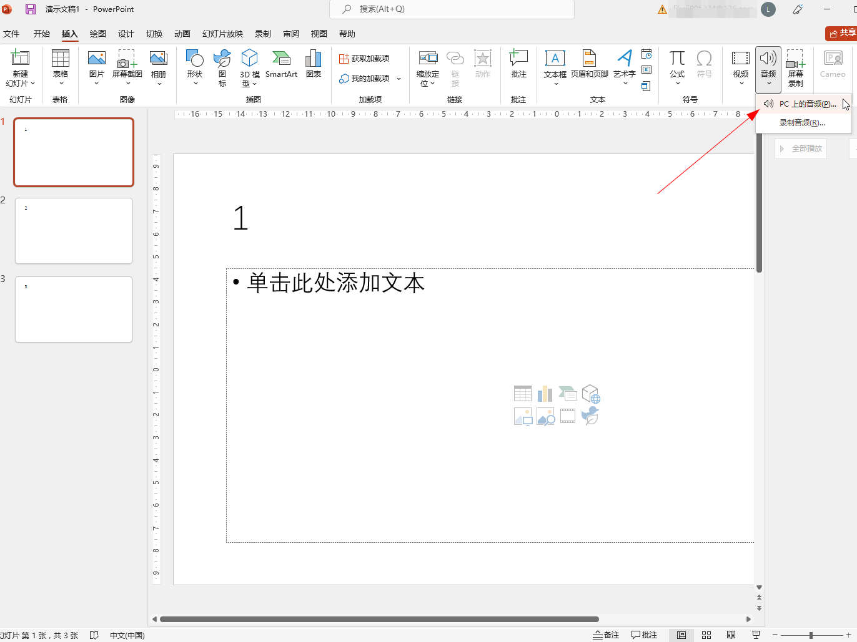
Task: Open Header and Footer (页眉和页脚)
Action: click(589, 64)
